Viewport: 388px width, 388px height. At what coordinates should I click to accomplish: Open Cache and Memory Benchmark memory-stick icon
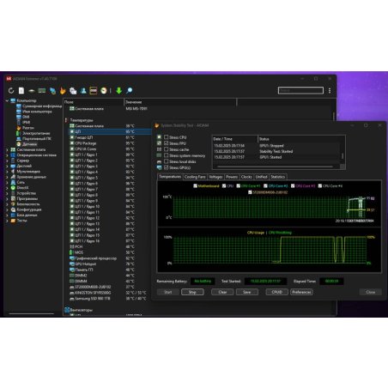[42, 91]
